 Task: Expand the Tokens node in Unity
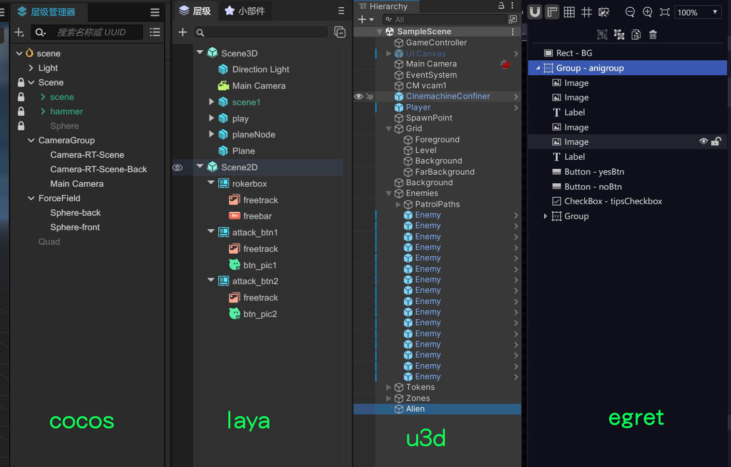click(389, 387)
